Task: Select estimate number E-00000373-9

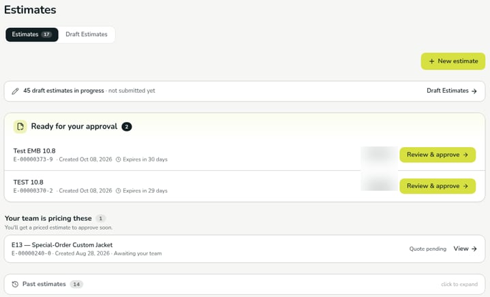Action: point(33,159)
